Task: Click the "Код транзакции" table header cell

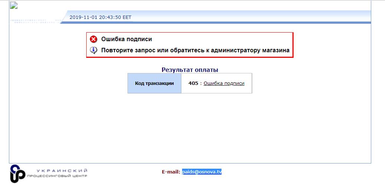Action: pos(154,83)
